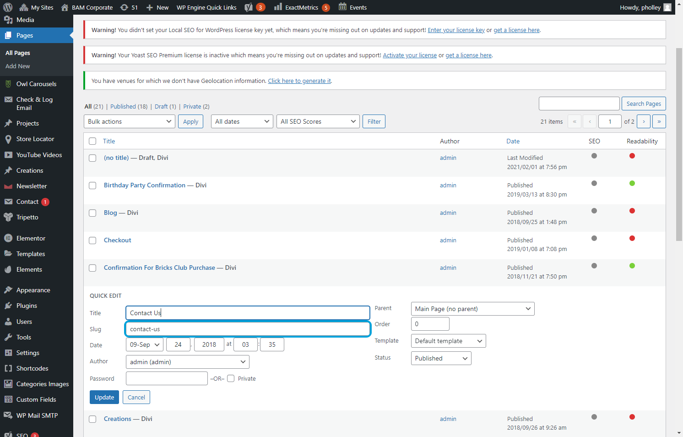
Task: Open the Bulk actions dropdown
Action: click(130, 121)
